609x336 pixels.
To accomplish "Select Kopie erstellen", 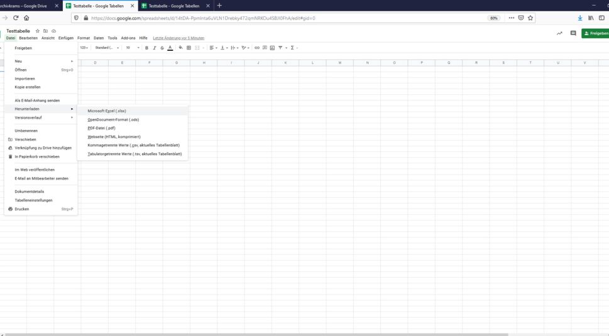I will point(41,87).
